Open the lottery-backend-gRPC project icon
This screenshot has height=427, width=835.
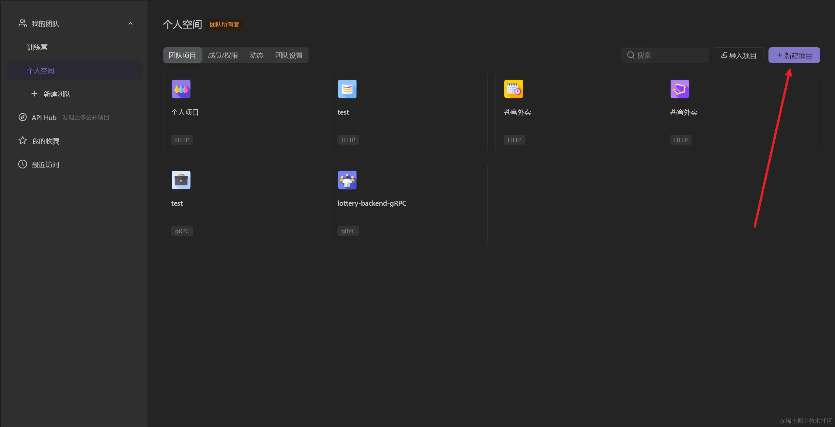[x=347, y=180]
